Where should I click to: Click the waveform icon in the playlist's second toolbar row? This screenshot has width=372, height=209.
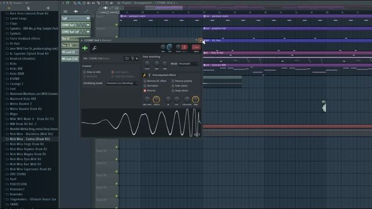(x=105, y=8)
